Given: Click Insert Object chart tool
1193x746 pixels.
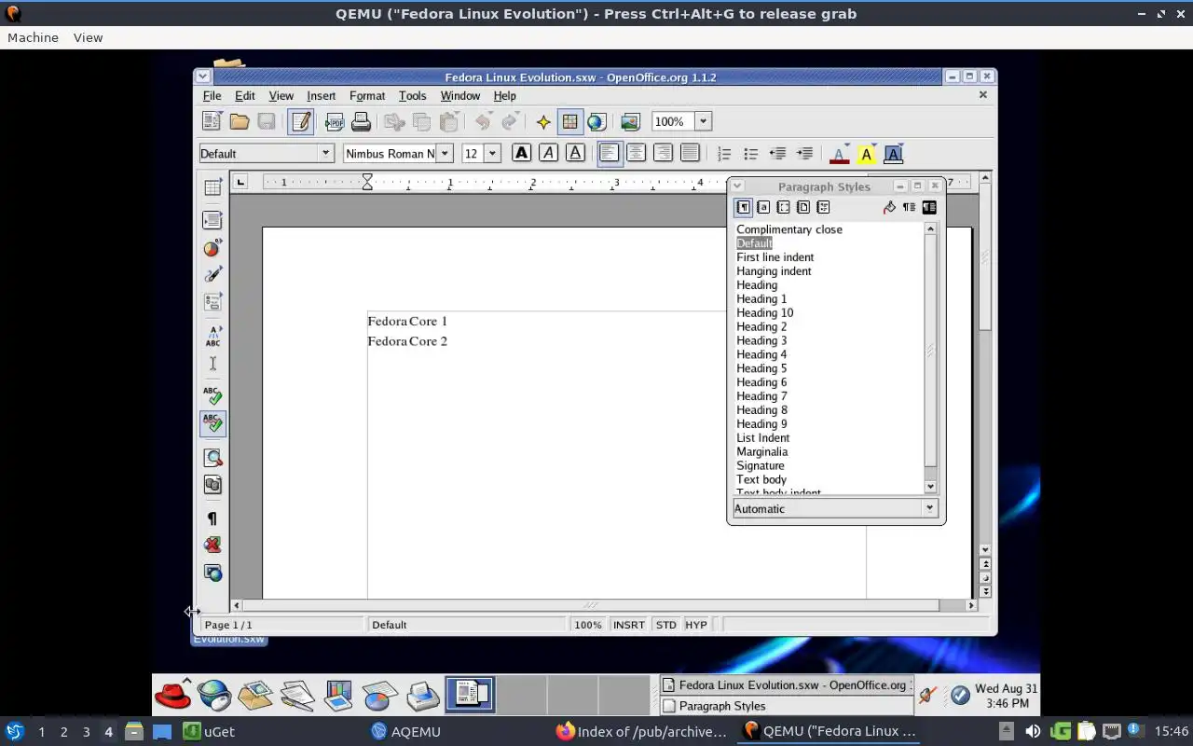Looking at the screenshot, I should [213, 247].
